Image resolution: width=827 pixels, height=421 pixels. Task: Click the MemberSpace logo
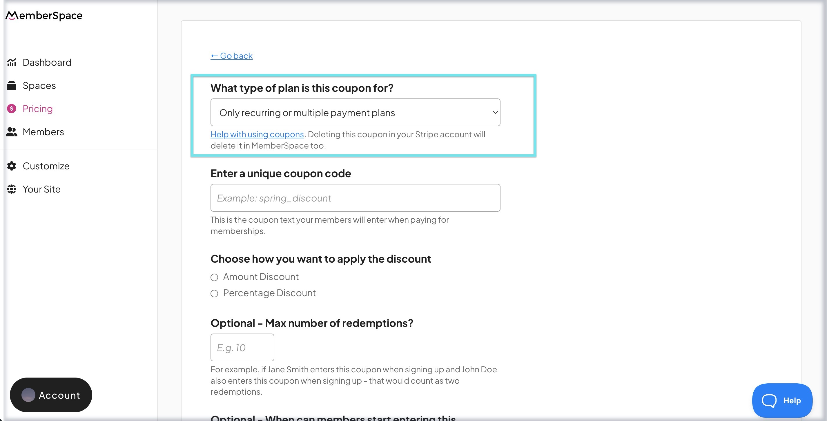tap(44, 15)
